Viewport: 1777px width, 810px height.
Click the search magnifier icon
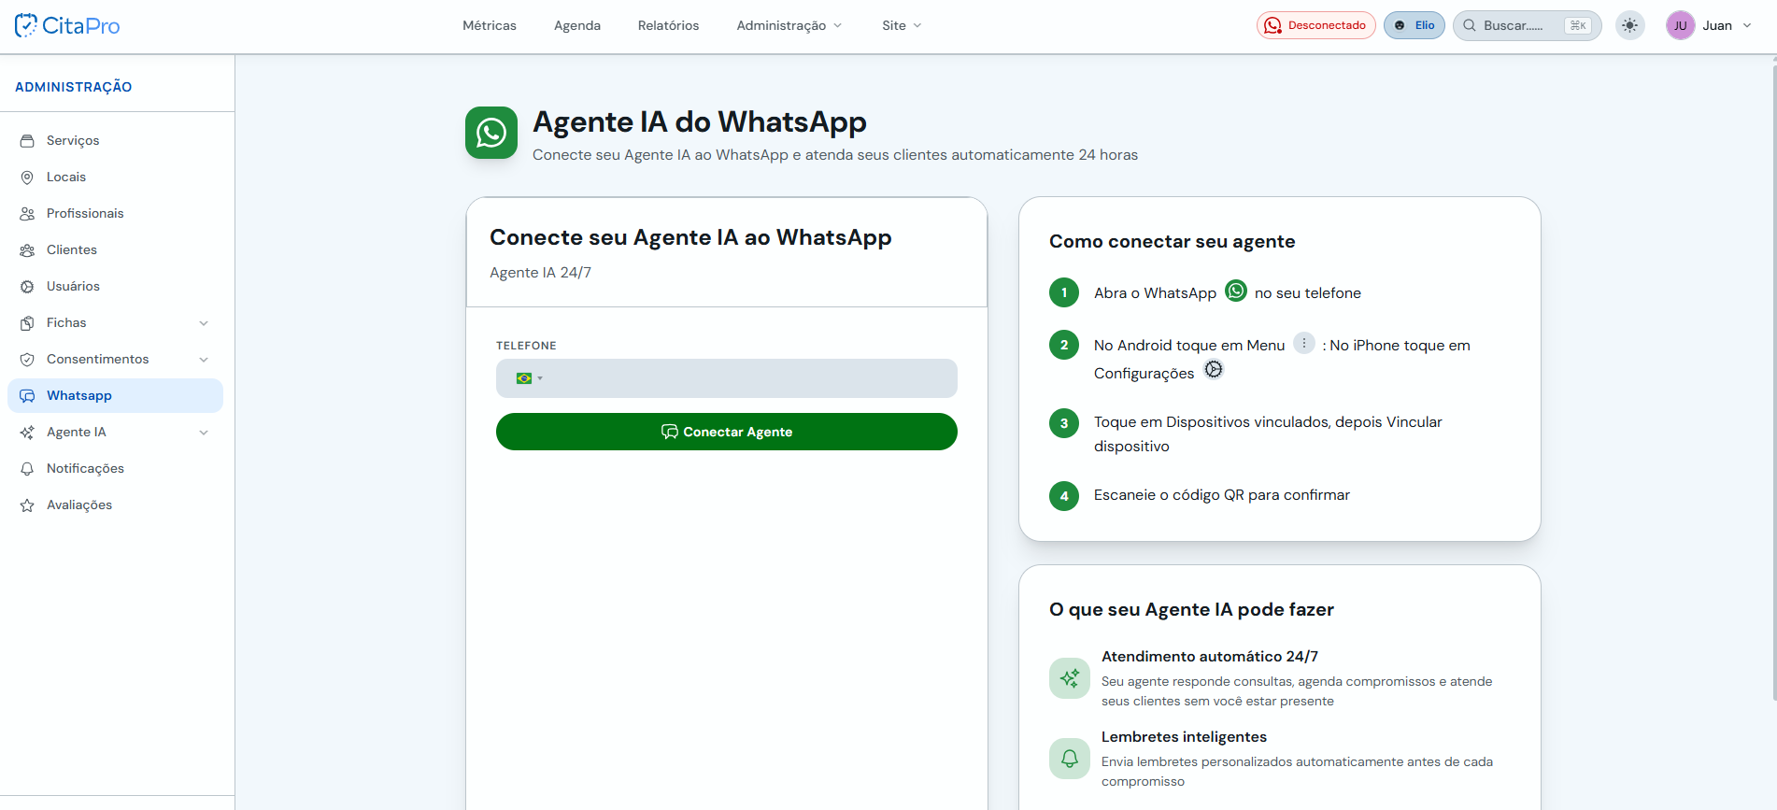tap(1470, 25)
